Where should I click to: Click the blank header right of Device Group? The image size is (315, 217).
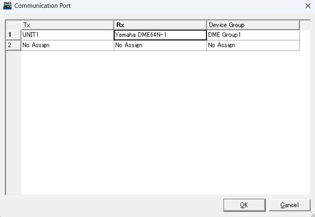pos(305,25)
